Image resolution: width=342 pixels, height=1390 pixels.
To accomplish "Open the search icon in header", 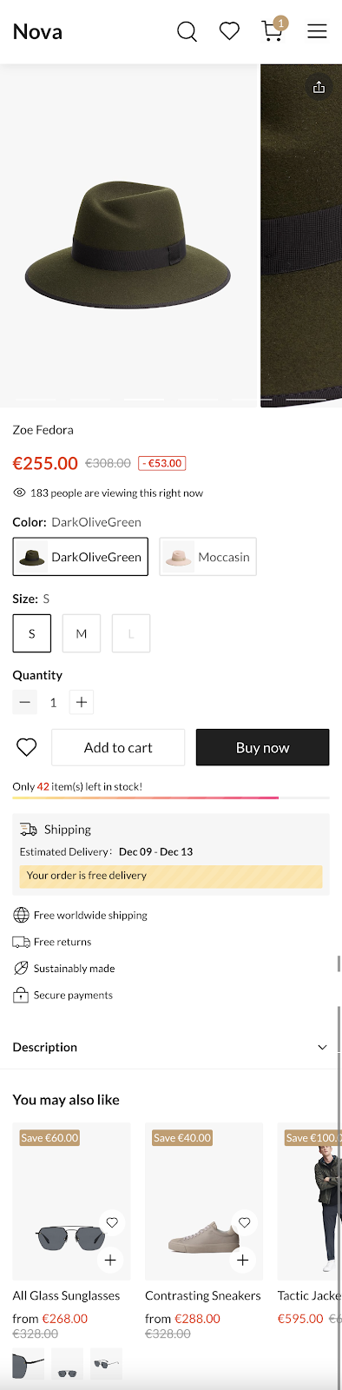I will coord(187,32).
